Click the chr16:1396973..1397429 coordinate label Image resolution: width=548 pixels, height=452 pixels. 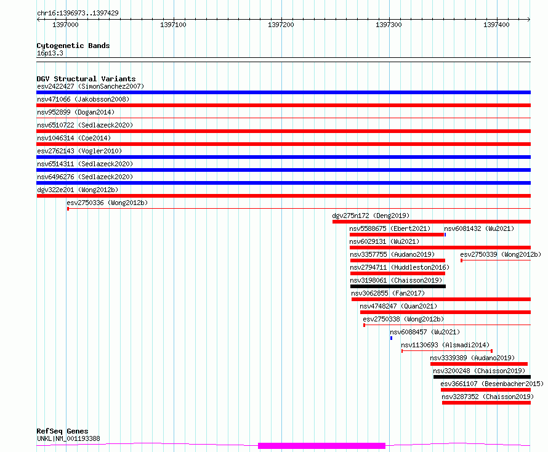pos(78,13)
